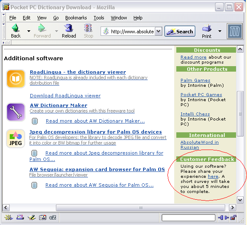This screenshot has height=225, width=247.
Task: Open the AW Dictionary Maker heading link
Action: (58, 105)
